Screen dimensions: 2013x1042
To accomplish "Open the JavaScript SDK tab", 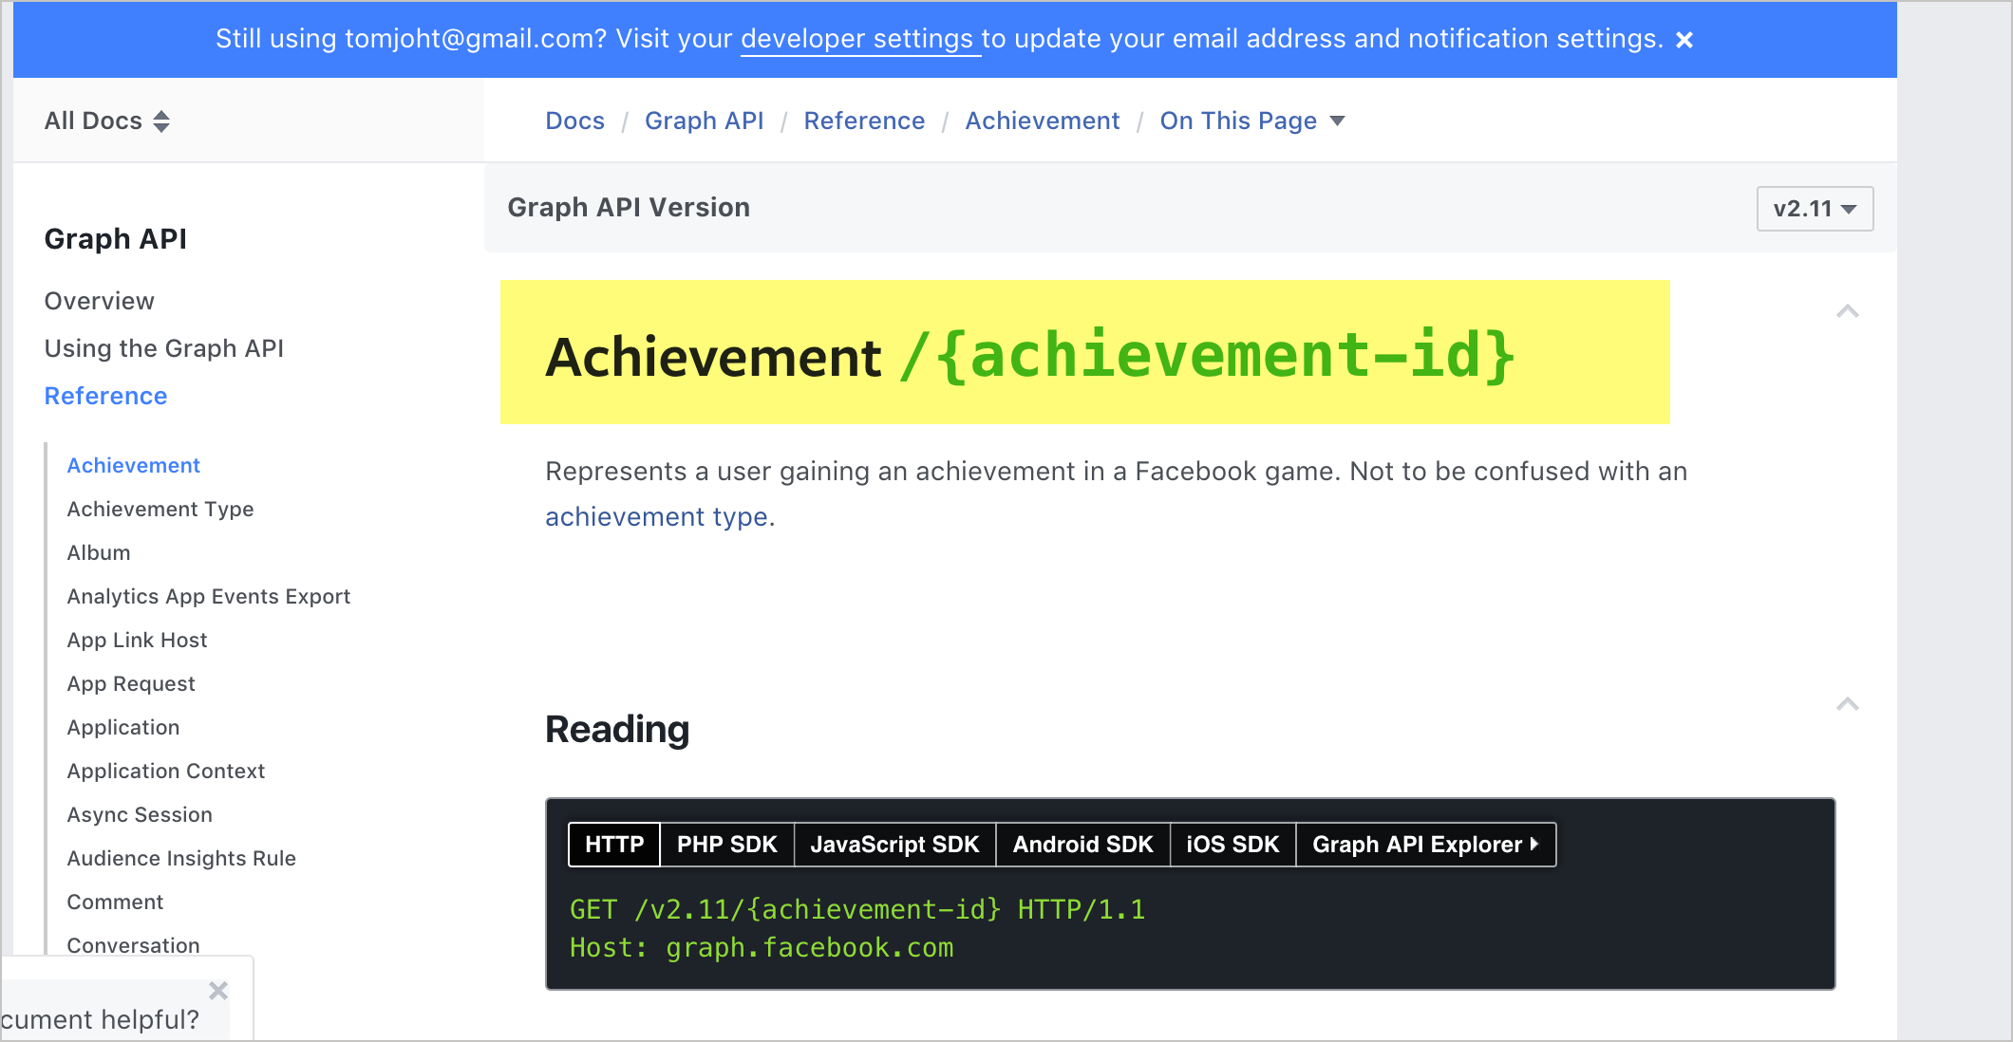I will pyautogui.click(x=894, y=843).
